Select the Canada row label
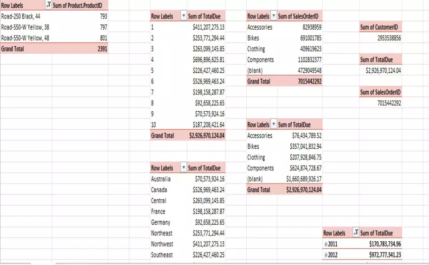The width and height of the screenshot is (429, 265). click(159, 190)
